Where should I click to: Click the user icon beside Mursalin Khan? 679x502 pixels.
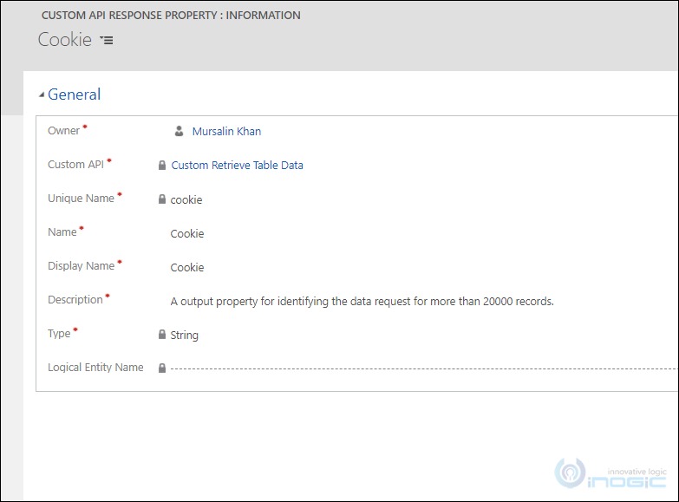click(179, 131)
